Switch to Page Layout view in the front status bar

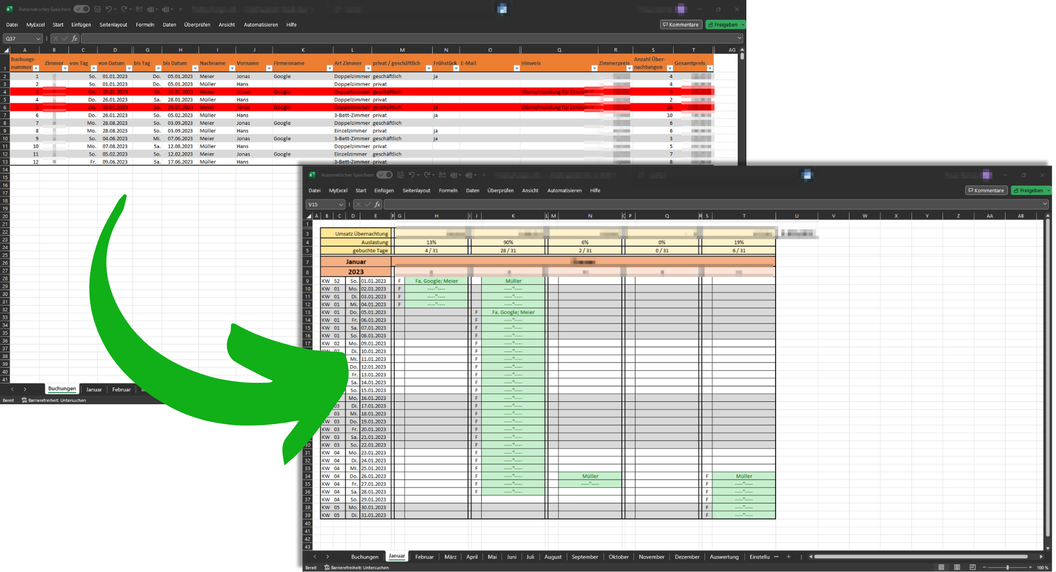coord(957,567)
